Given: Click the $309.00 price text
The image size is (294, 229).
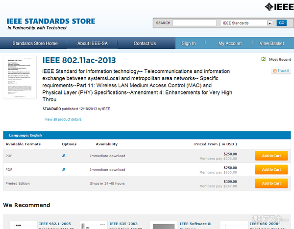Looking at the screenshot, I should point(230,182).
